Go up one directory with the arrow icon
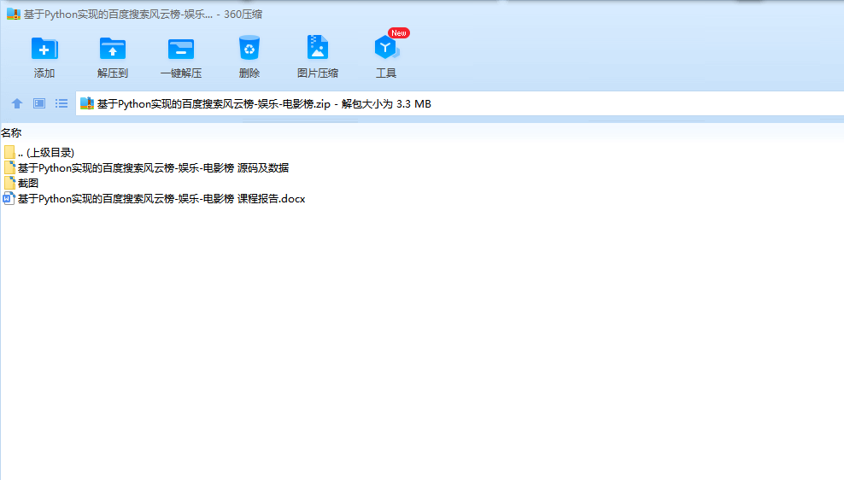This screenshot has width=844, height=480. pyautogui.click(x=17, y=103)
